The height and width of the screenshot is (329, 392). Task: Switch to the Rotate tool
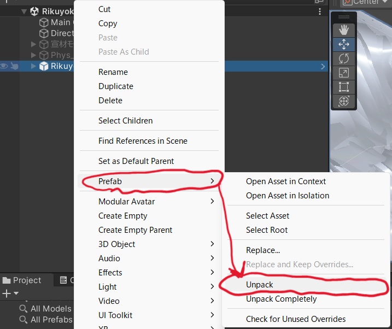pos(344,58)
